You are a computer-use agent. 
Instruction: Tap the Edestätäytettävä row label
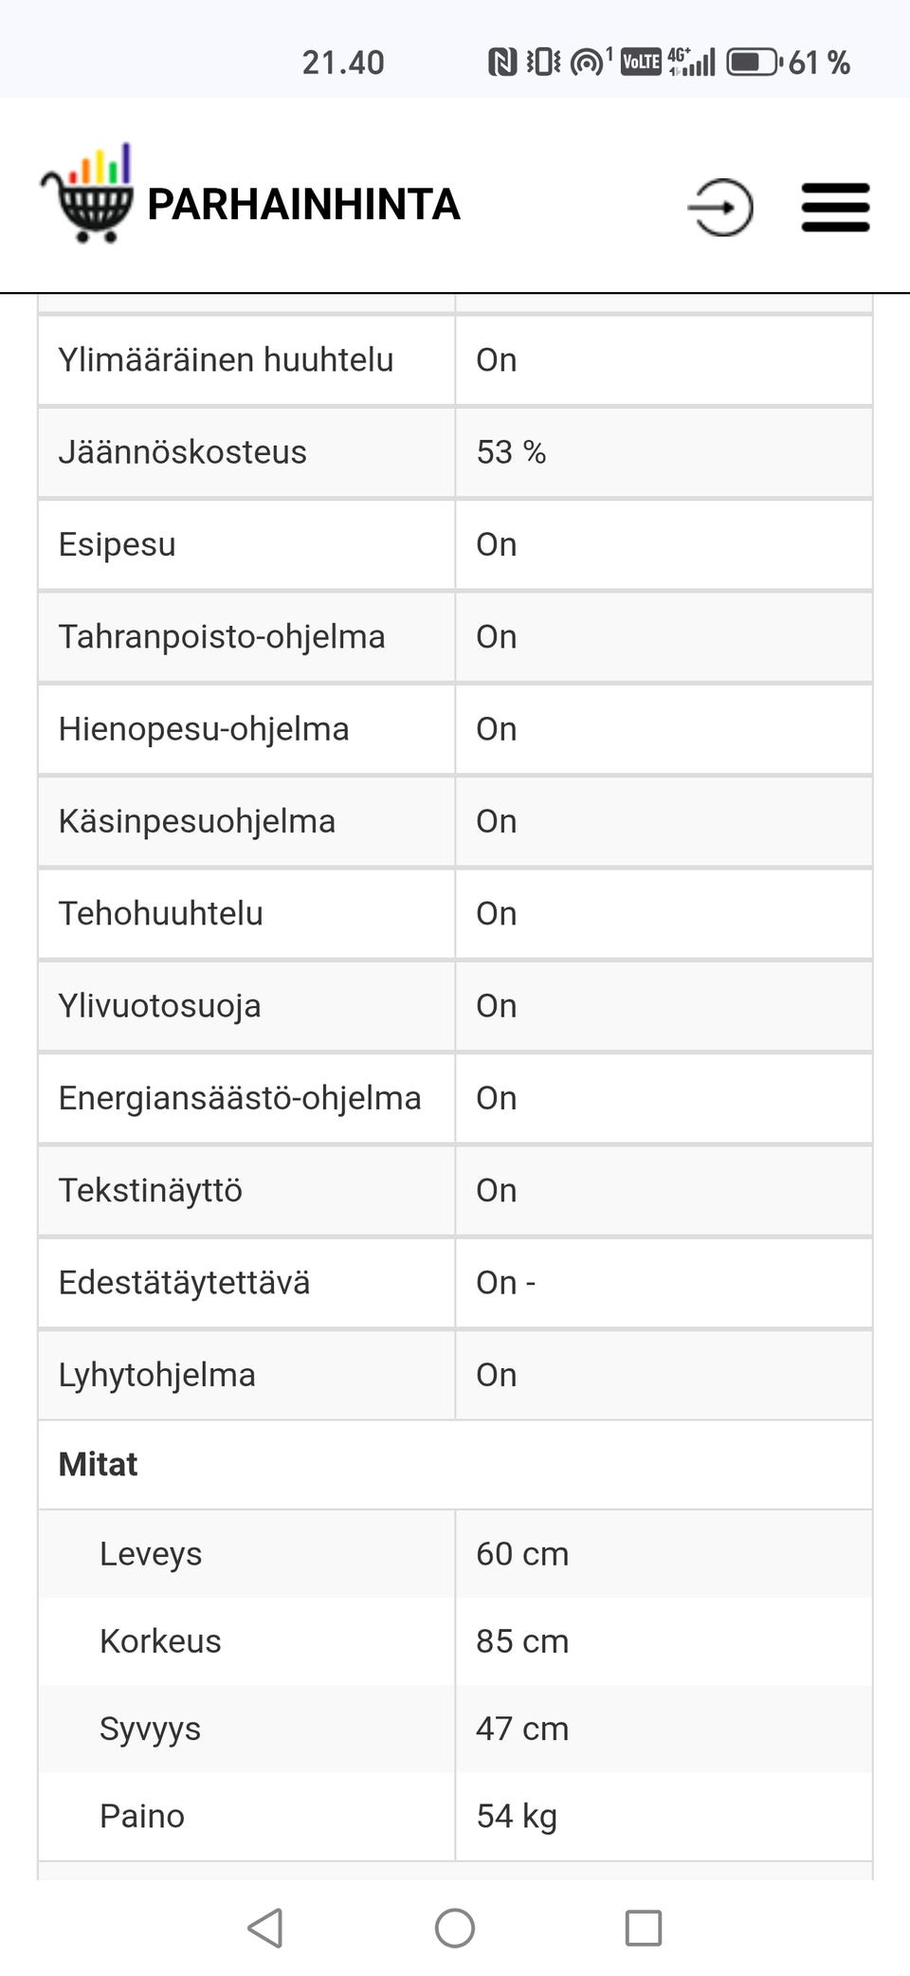point(184,1283)
